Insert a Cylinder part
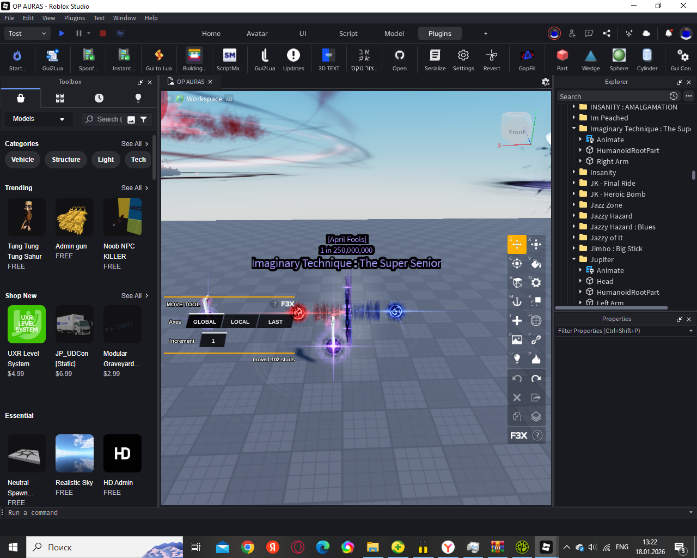The width and height of the screenshot is (697, 558). [x=647, y=59]
